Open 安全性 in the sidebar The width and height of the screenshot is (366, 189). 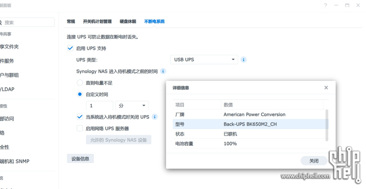[x=4, y=147]
